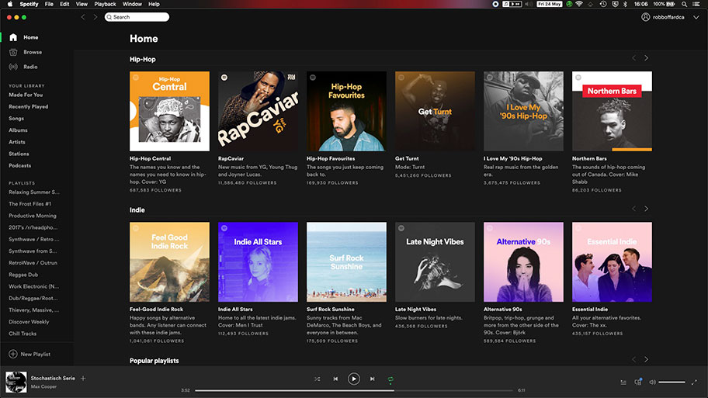Show next Hip-Hop row items
Screen dimensions: 708x398
(646, 58)
